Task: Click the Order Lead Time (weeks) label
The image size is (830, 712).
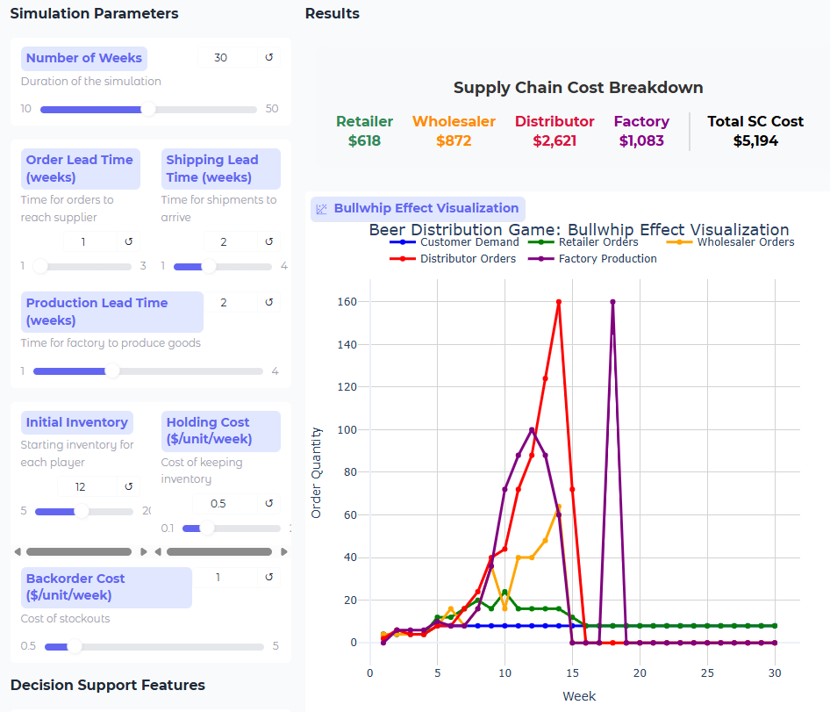Action: pos(81,169)
